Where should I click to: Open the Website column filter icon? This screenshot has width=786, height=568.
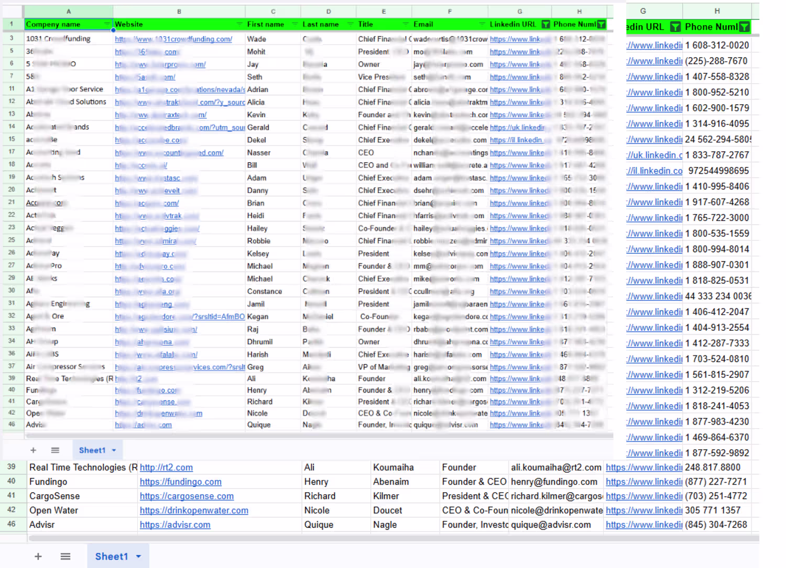pos(239,24)
